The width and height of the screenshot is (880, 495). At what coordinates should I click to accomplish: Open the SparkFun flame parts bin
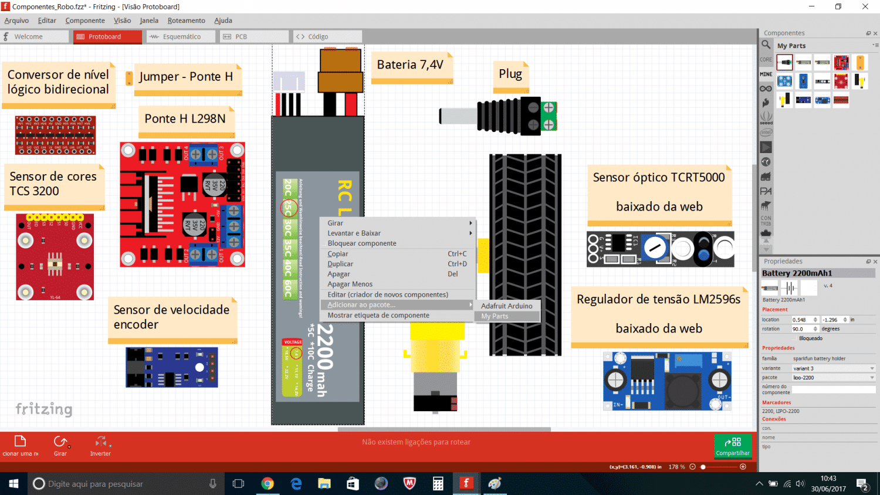click(766, 103)
